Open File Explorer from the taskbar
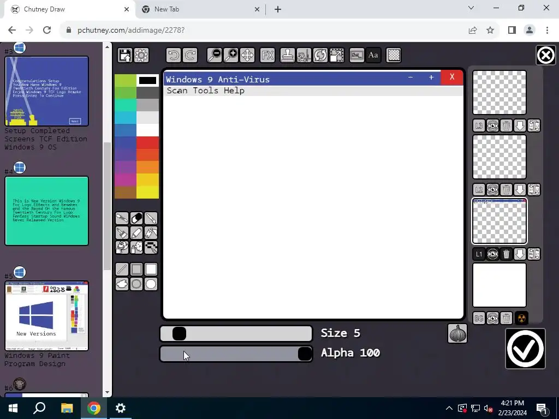Image resolution: width=559 pixels, height=419 pixels. (x=67, y=408)
